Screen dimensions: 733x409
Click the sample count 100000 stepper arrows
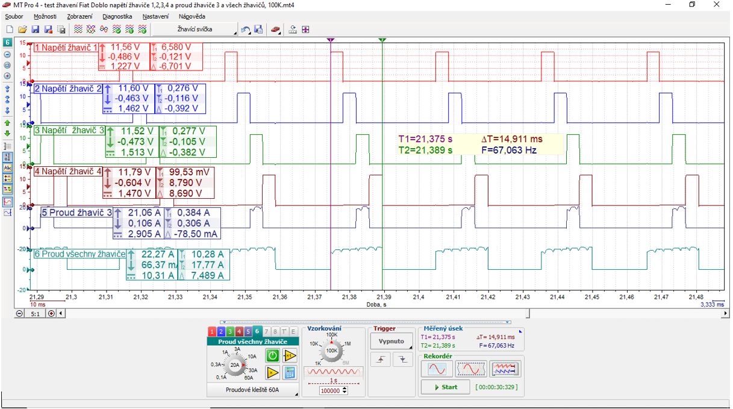tap(345, 390)
